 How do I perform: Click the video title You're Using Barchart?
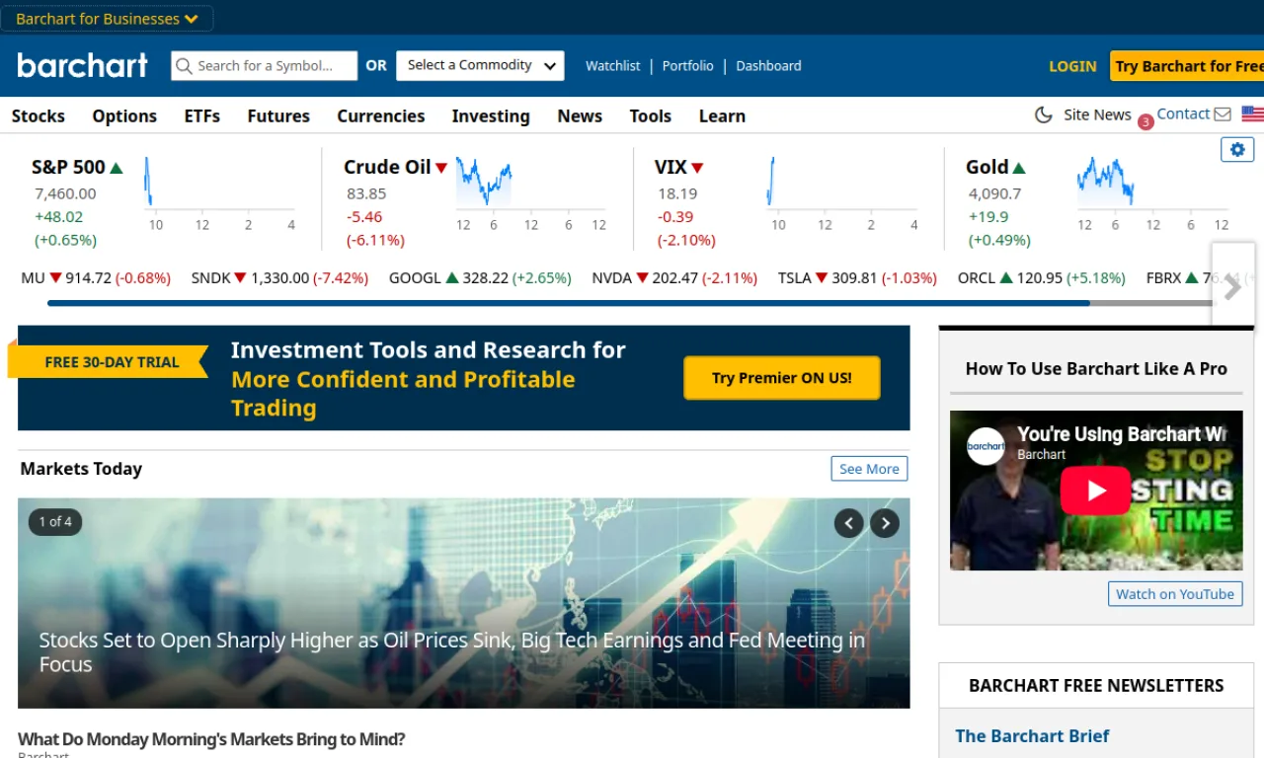1122,434
